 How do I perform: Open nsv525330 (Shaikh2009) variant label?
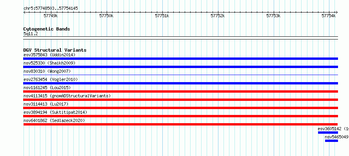click(x=49, y=63)
